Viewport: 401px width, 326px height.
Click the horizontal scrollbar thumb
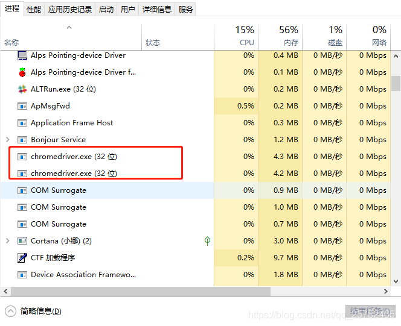coord(141,291)
